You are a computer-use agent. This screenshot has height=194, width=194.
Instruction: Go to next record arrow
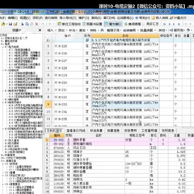click(x=174, y=24)
